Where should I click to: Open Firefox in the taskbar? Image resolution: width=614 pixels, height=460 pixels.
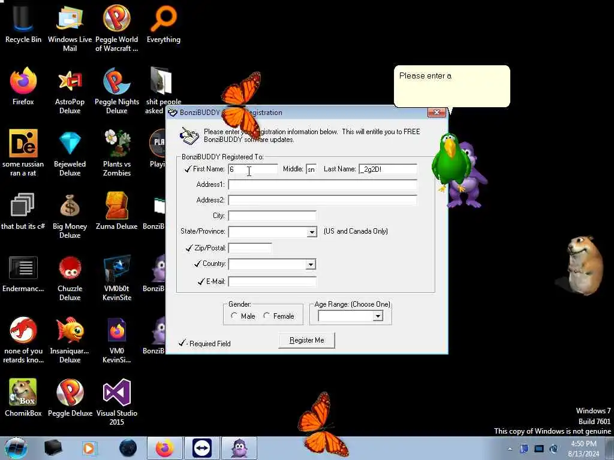165,448
